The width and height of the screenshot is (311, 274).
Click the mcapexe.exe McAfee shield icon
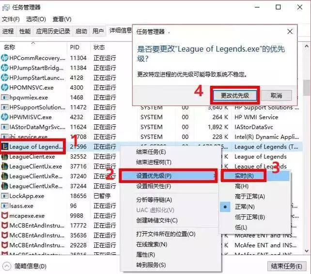point(4,215)
